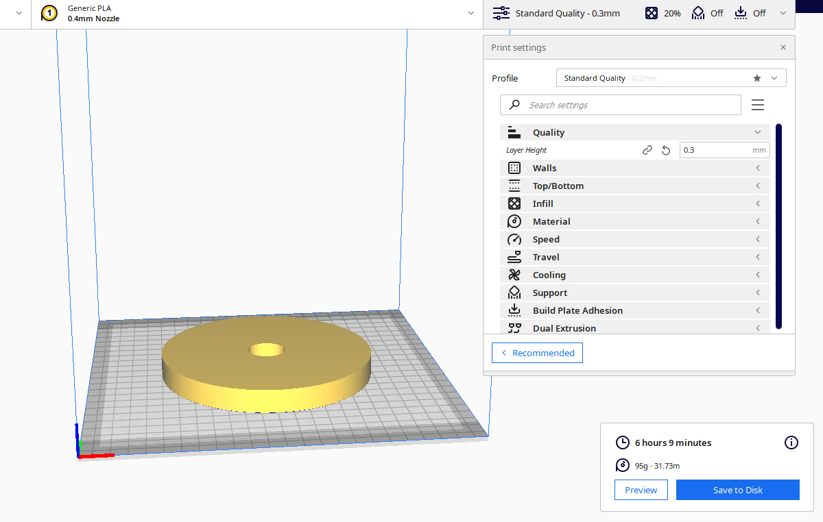Click Save to Disk
This screenshot has width=823, height=522.
point(738,490)
